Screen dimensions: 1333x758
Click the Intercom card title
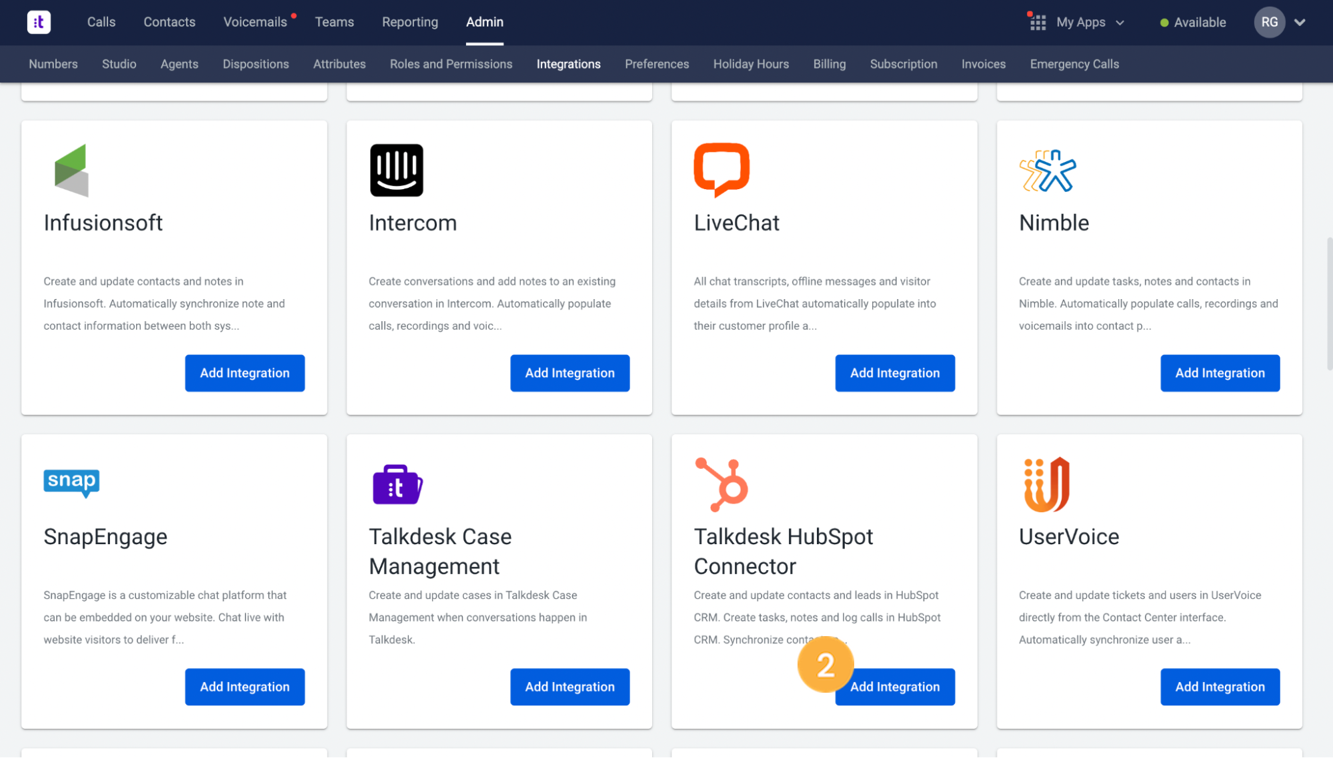[413, 222]
